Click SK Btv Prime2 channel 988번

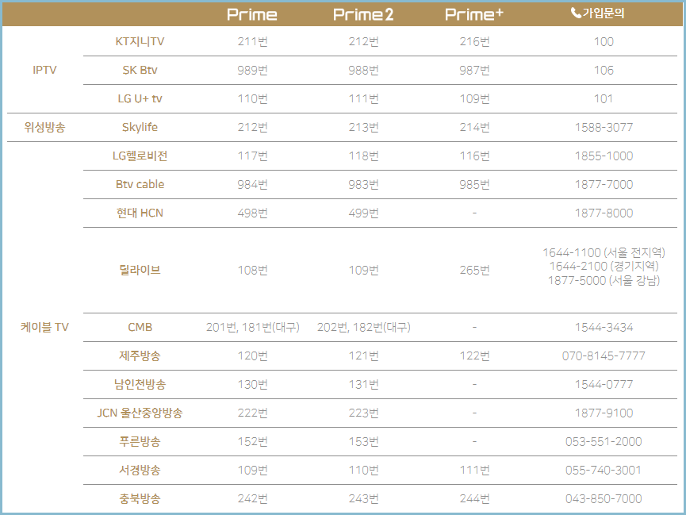[x=363, y=70]
